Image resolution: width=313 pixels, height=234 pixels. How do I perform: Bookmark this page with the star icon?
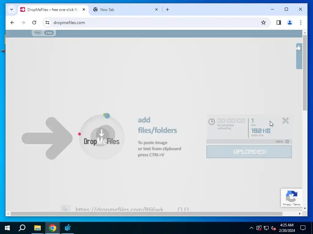point(263,23)
